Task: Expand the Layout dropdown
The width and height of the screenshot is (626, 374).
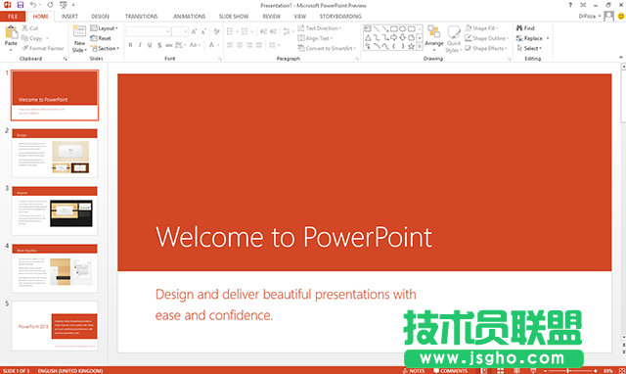Action: (x=105, y=28)
